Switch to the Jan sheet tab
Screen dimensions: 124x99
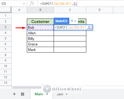click(60, 94)
